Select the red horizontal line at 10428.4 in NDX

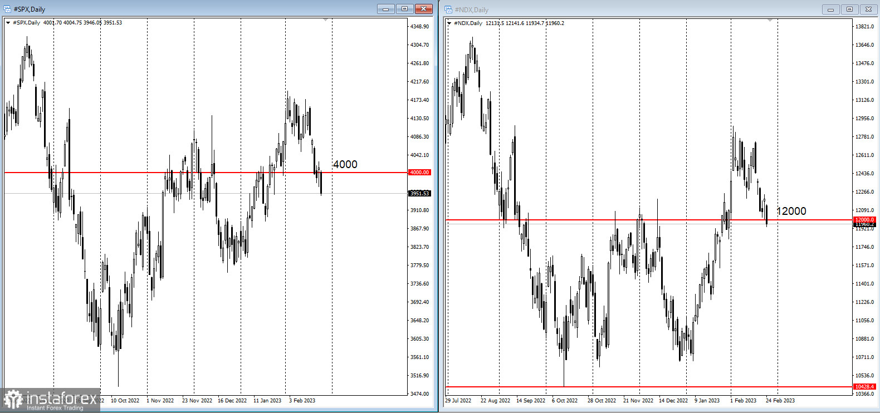pos(649,386)
